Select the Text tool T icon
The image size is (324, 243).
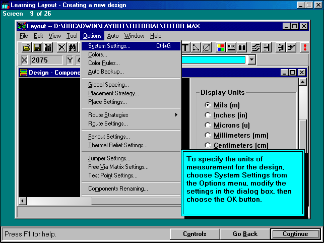tap(185, 47)
